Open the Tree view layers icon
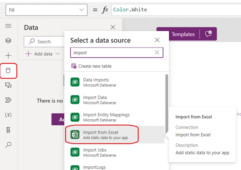This screenshot has width=241, height=170. (x=8, y=41)
